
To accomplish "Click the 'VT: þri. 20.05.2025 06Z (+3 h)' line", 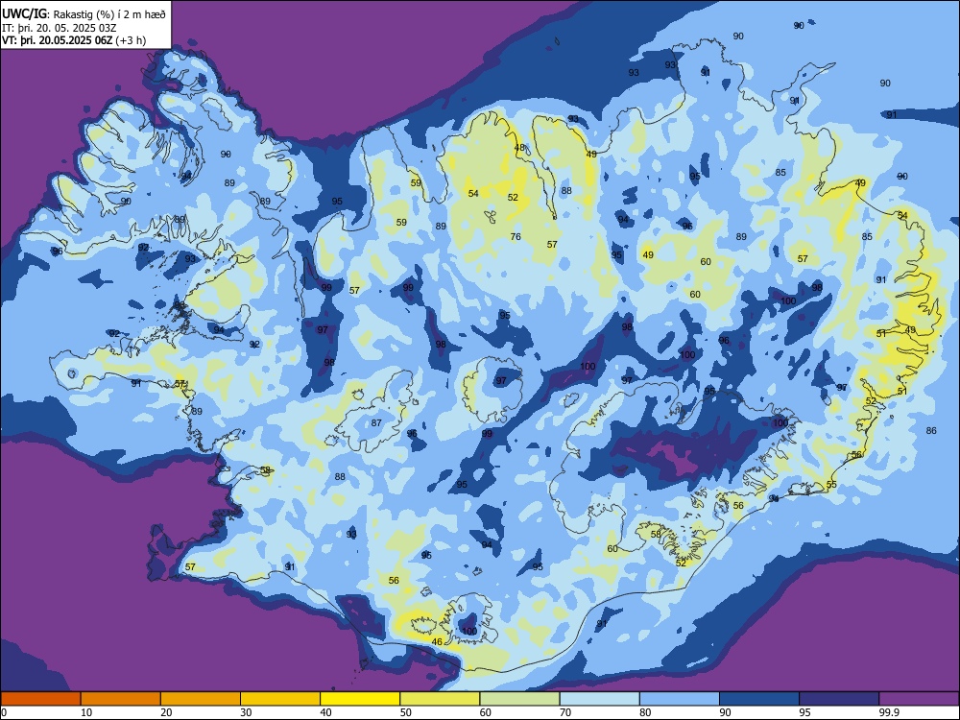I will (x=74, y=40).
